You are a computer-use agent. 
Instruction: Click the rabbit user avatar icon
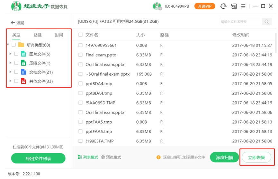click(157, 6)
